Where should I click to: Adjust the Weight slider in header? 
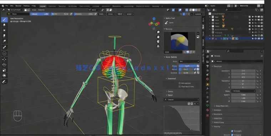click(x=40, y=14)
